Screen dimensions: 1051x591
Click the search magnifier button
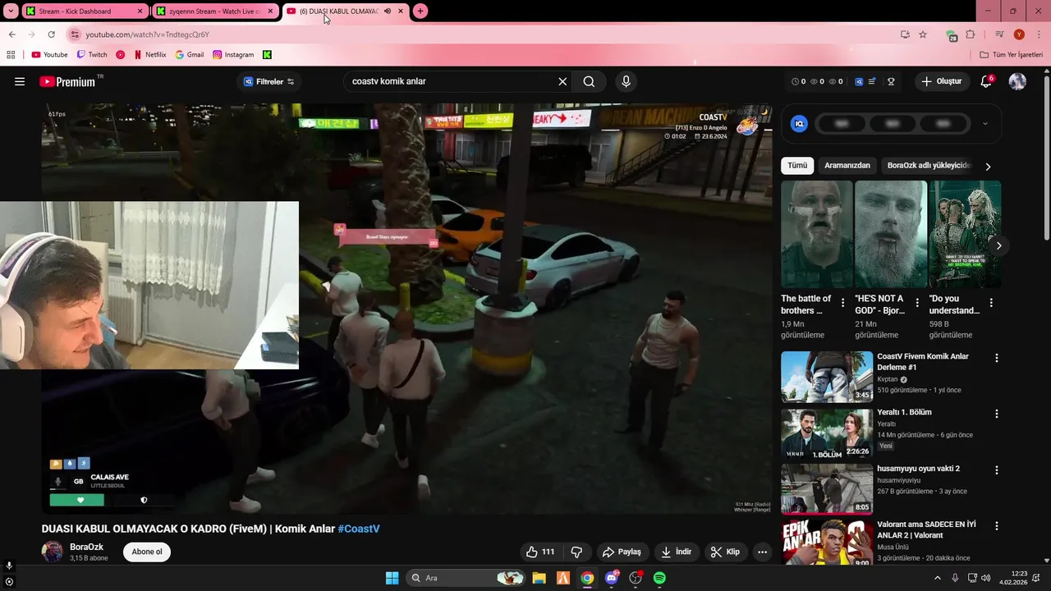[589, 81]
